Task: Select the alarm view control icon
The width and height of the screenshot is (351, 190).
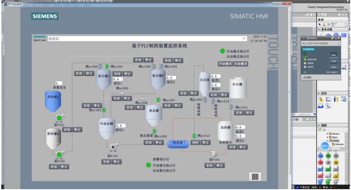Action: click(321, 99)
